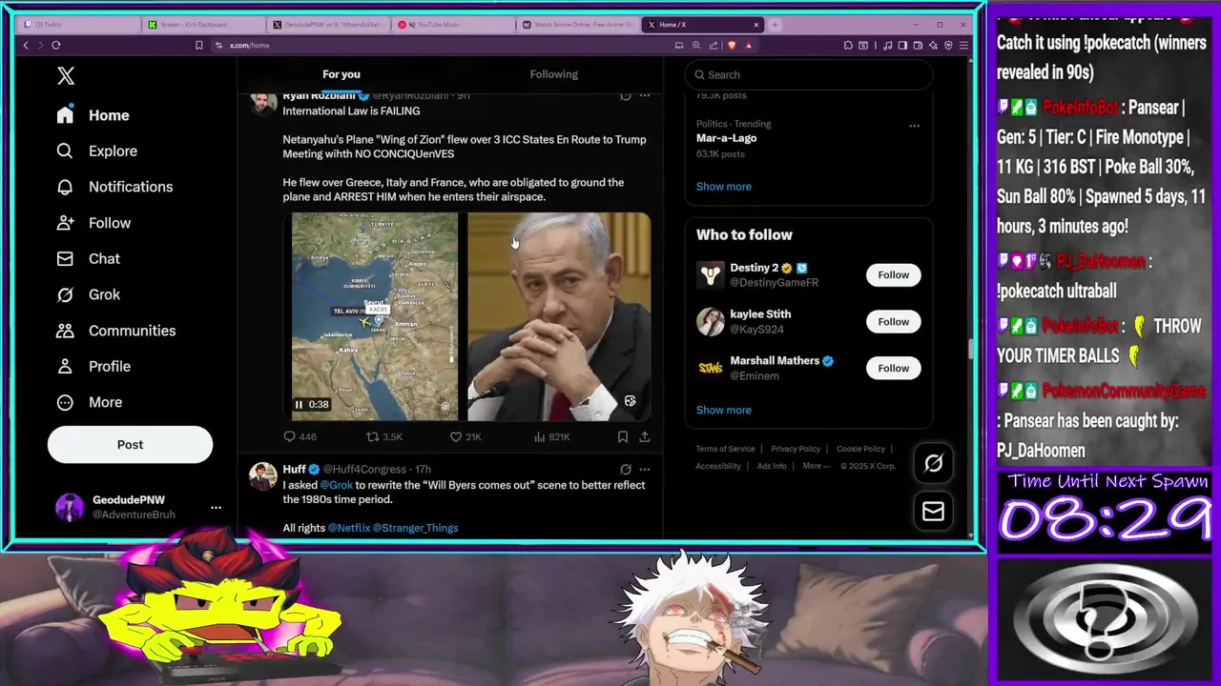Pause the video in Ryan's post
1221x686 pixels.
point(299,404)
